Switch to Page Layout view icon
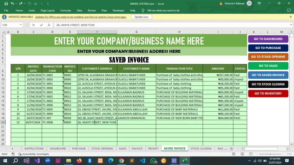The image size is (294, 165). pos(242,154)
